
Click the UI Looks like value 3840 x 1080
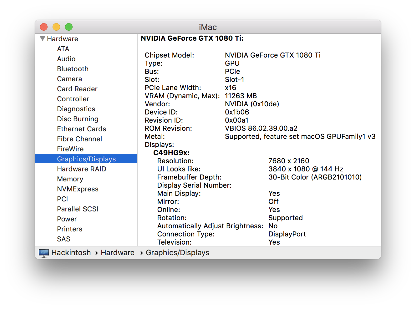point(306,169)
